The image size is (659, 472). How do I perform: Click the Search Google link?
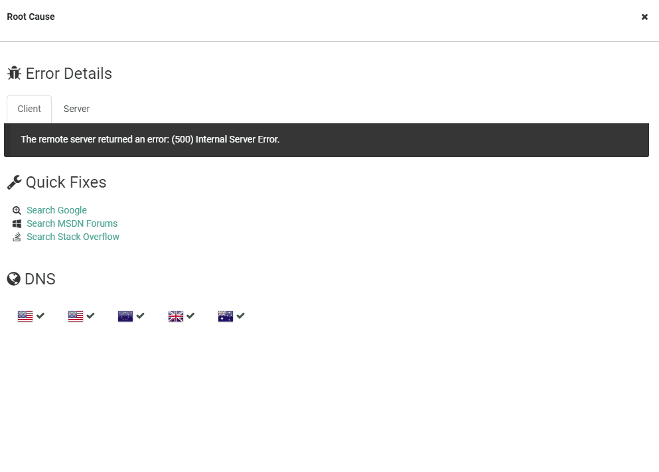[56, 210]
